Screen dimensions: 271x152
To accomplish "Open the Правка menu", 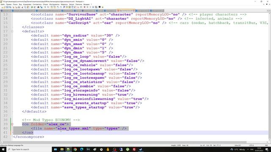I will (8, 5).
